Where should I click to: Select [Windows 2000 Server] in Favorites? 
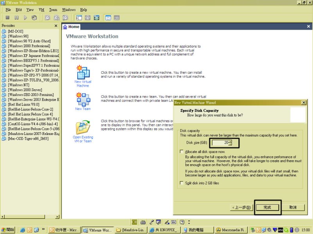[25, 90]
